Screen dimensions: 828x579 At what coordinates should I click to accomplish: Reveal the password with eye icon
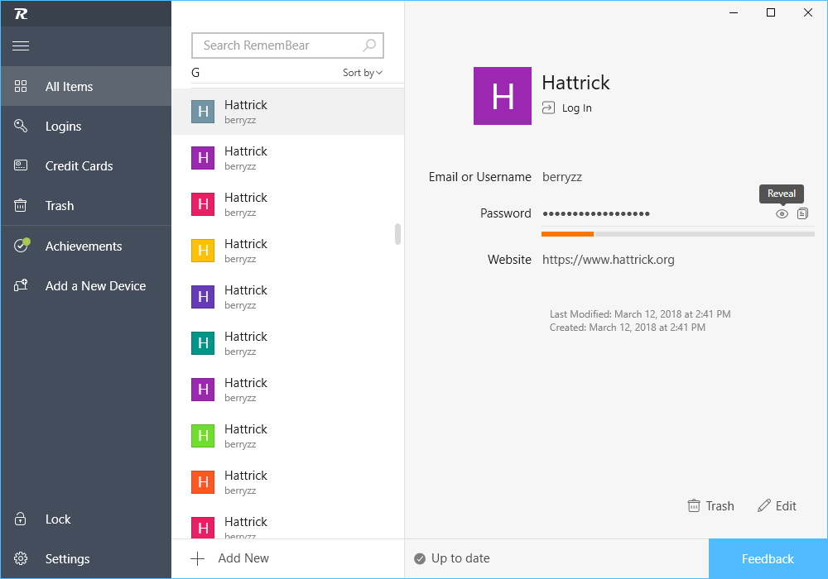click(x=782, y=213)
